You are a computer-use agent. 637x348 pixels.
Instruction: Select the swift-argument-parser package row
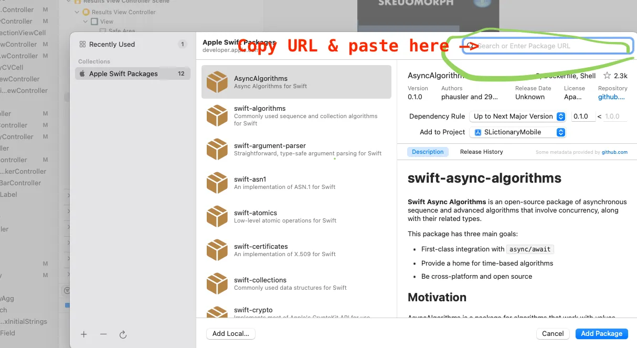(296, 149)
